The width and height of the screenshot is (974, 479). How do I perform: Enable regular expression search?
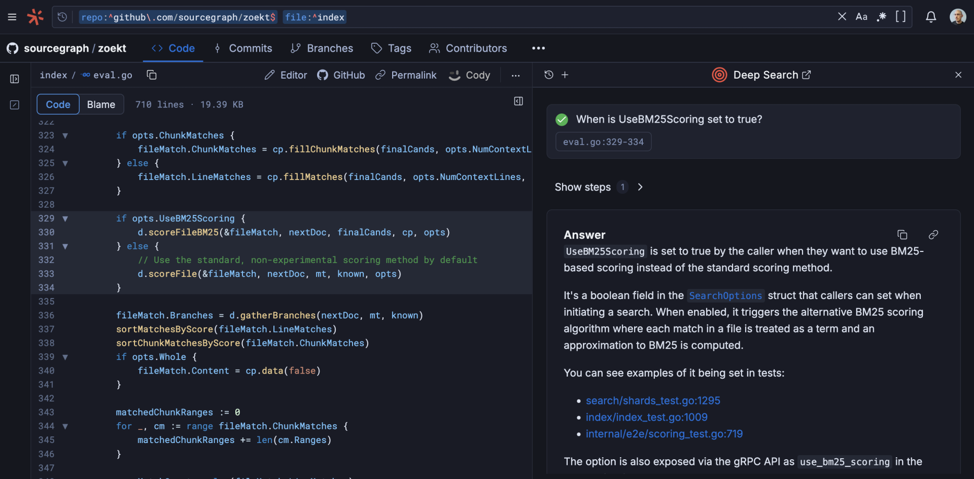(x=882, y=16)
